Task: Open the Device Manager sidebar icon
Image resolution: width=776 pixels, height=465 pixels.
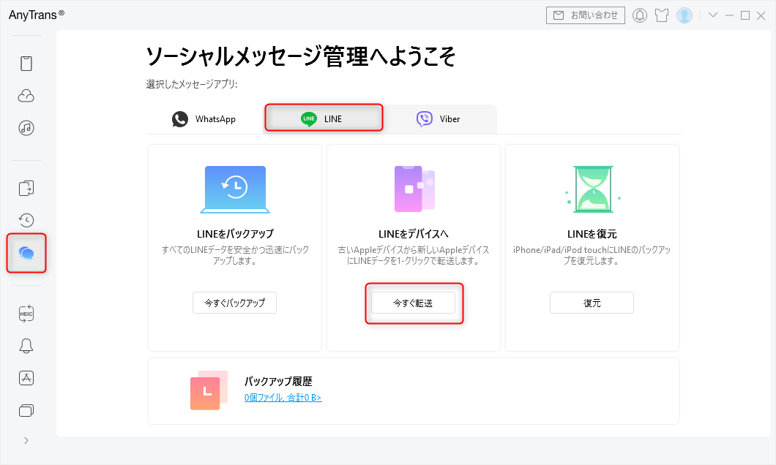Action: [x=26, y=64]
